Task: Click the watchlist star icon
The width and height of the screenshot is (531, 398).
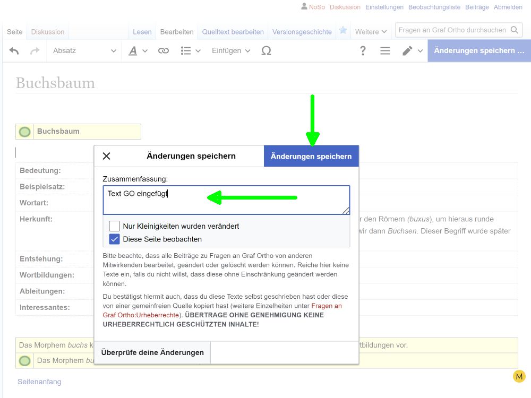Action: pos(343,31)
